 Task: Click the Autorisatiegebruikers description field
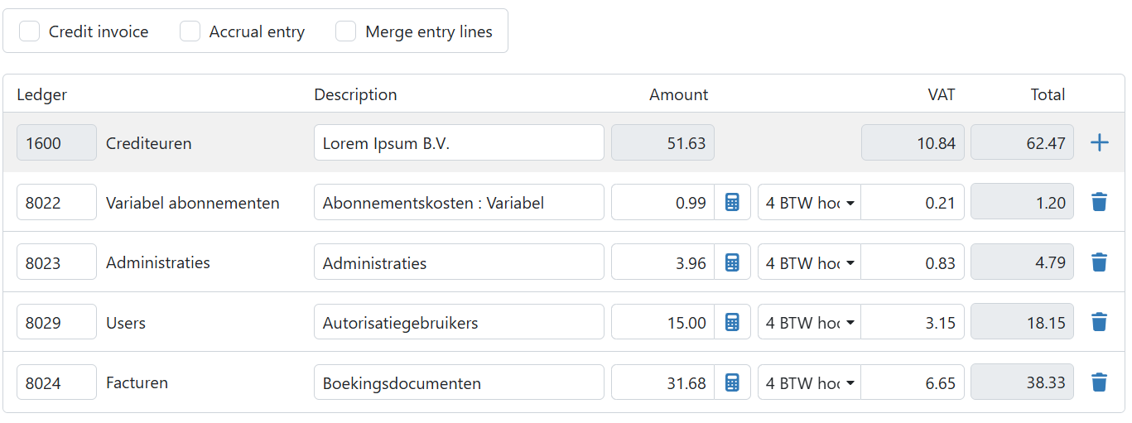(459, 322)
